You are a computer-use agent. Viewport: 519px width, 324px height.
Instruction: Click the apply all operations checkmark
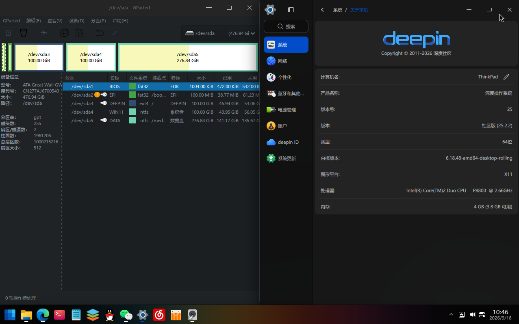point(115,33)
